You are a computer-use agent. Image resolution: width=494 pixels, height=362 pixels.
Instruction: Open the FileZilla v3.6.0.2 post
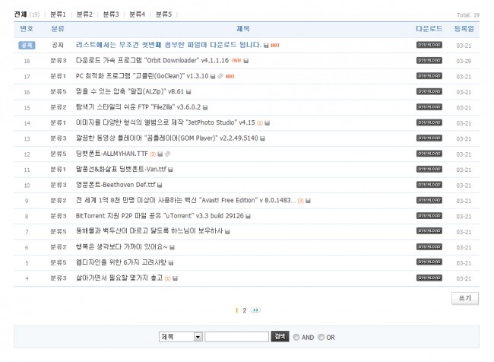[138, 107]
